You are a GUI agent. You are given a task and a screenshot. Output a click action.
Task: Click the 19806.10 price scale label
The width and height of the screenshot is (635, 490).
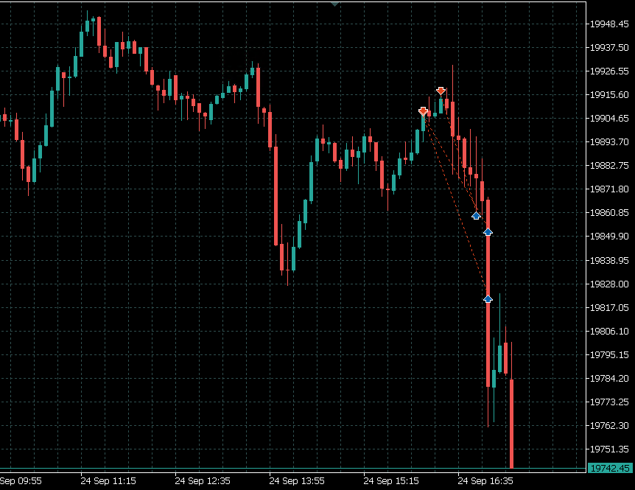609,331
